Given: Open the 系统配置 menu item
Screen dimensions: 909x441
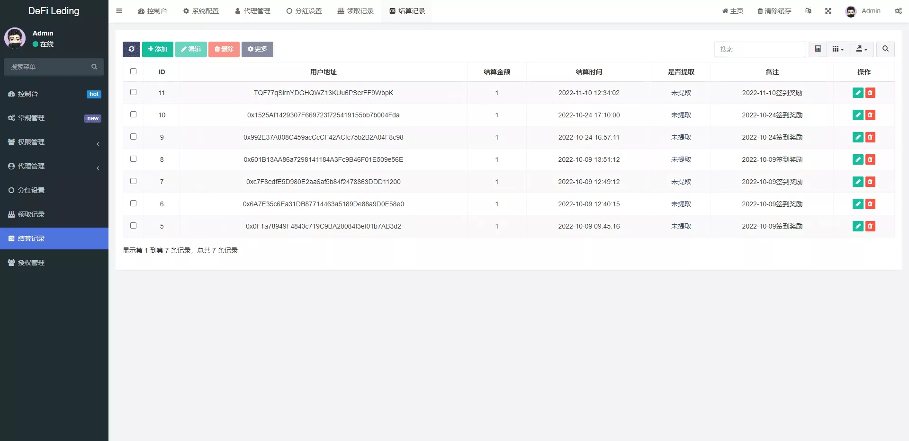Looking at the screenshot, I should 201,10.
